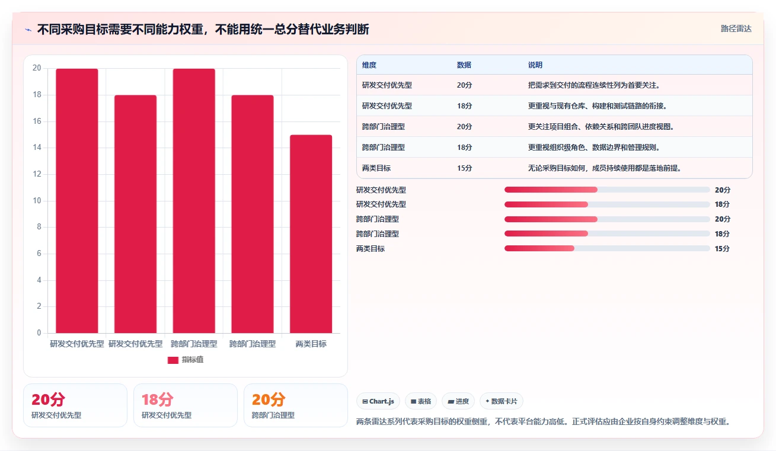Click the 说明 column header
776x451 pixels.
535,65
